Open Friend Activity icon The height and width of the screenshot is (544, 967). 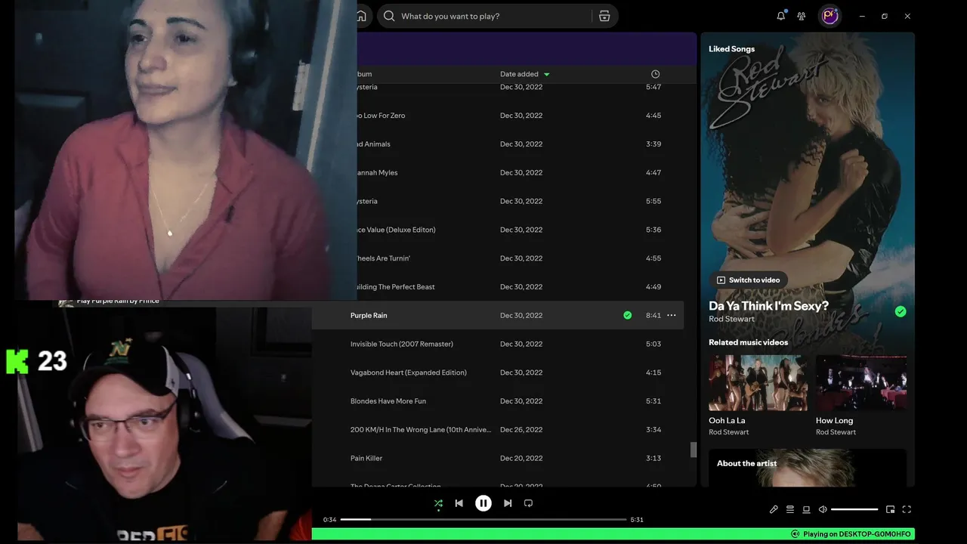coord(802,16)
